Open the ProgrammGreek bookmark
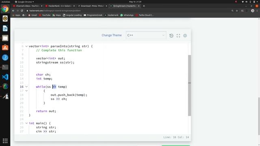The height and width of the screenshot is (146, 260). click(93, 15)
